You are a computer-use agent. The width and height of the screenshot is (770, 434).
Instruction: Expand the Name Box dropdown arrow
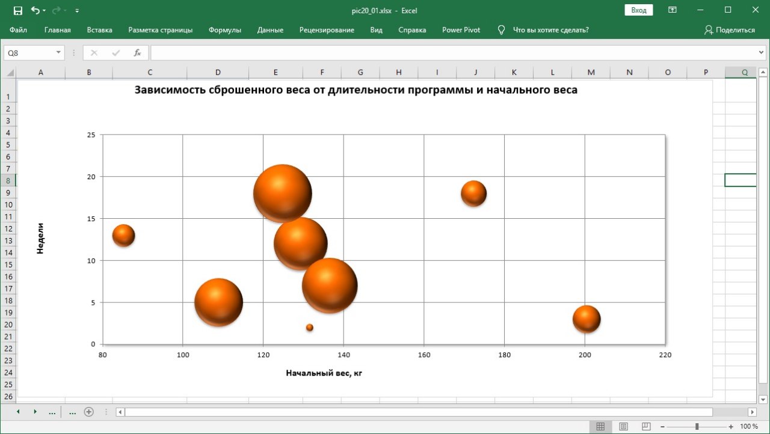pyautogui.click(x=58, y=53)
